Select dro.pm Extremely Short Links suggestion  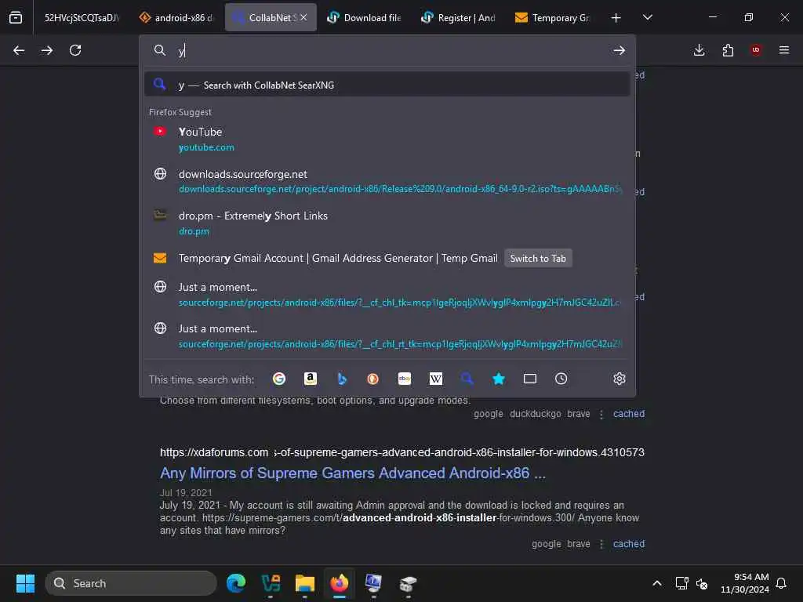coord(387,223)
